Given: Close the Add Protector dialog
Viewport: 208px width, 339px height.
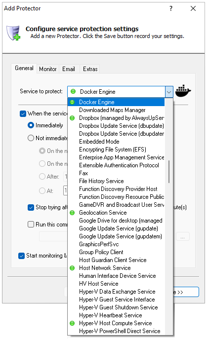Looking at the screenshot, I should point(193,8).
